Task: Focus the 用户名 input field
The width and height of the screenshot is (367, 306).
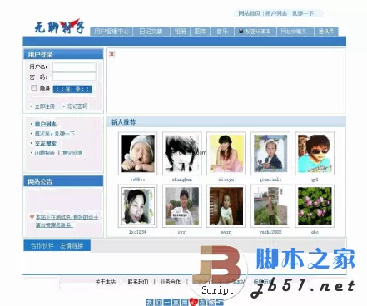Action: tap(74, 67)
